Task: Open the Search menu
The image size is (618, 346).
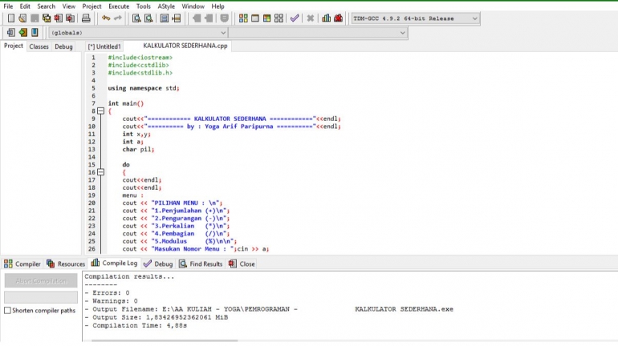Action: tap(46, 6)
